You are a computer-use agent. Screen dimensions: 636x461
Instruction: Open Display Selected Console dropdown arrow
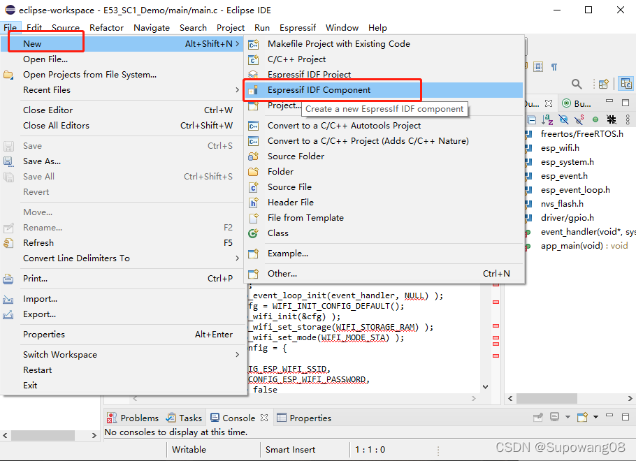click(x=568, y=417)
